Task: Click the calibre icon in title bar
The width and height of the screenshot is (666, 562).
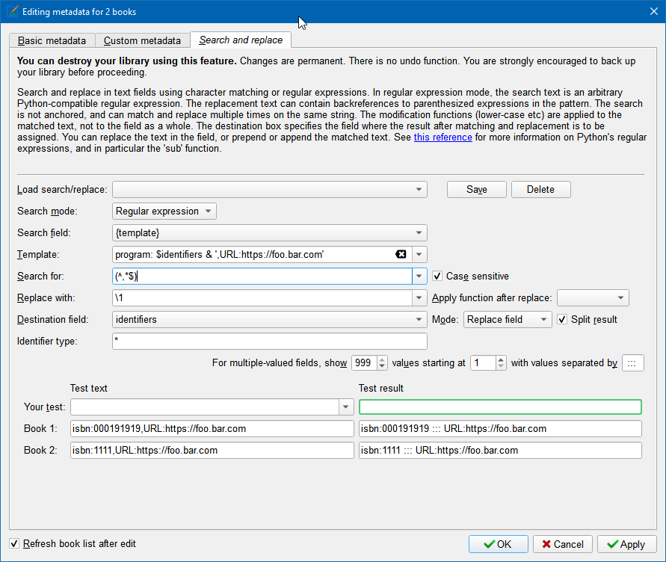Action: point(10,12)
